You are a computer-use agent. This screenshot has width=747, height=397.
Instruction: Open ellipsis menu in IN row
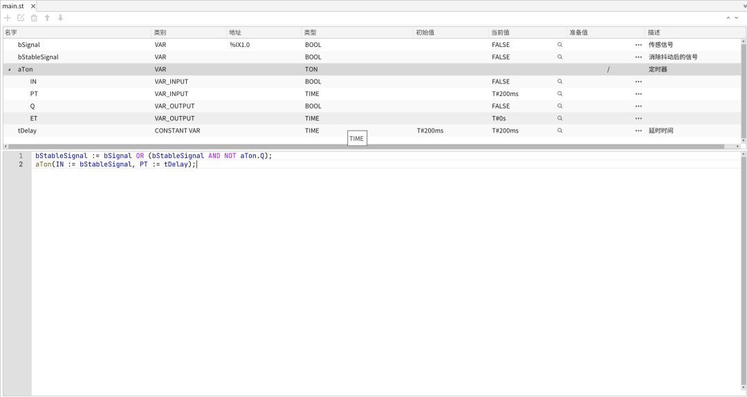(638, 81)
